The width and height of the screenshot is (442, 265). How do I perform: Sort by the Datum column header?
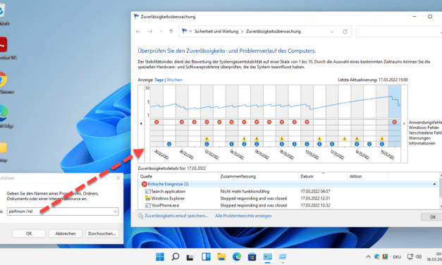pyautogui.click(x=323, y=176)
